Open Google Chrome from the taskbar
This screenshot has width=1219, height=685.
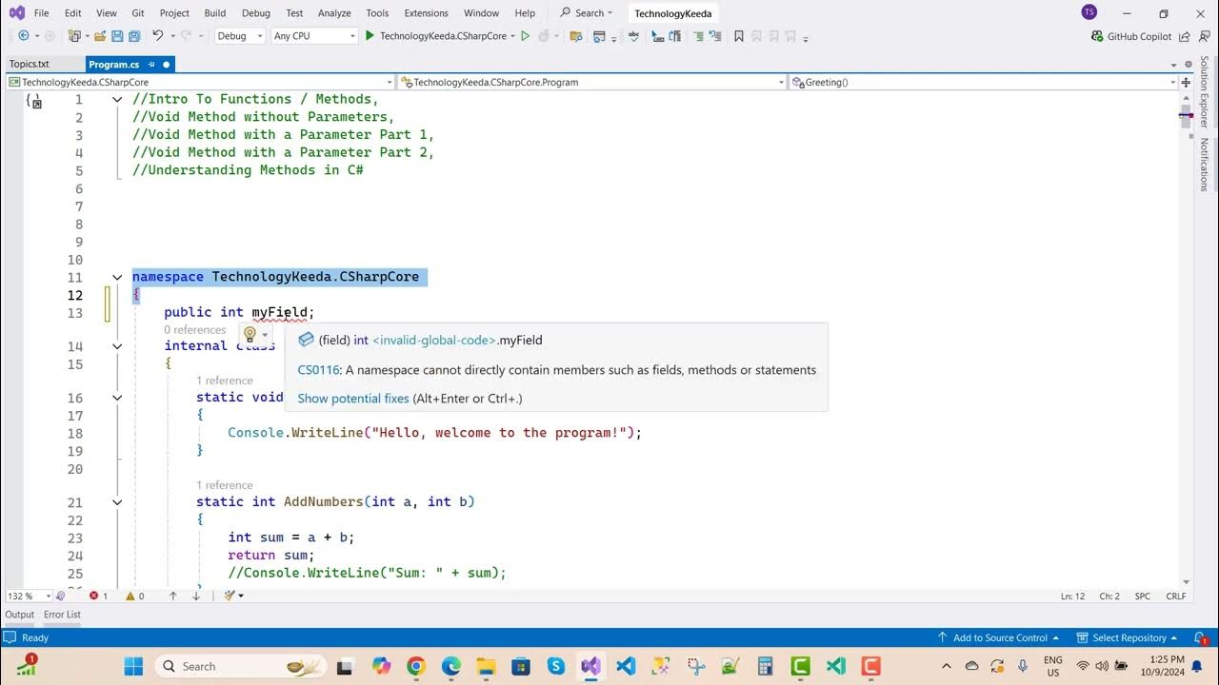pos(416,666)
